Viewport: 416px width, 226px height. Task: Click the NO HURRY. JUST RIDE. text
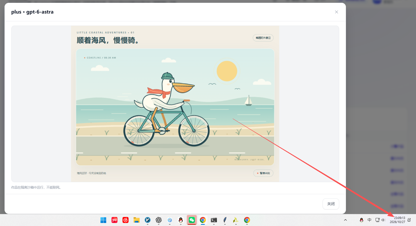(249, 160)
